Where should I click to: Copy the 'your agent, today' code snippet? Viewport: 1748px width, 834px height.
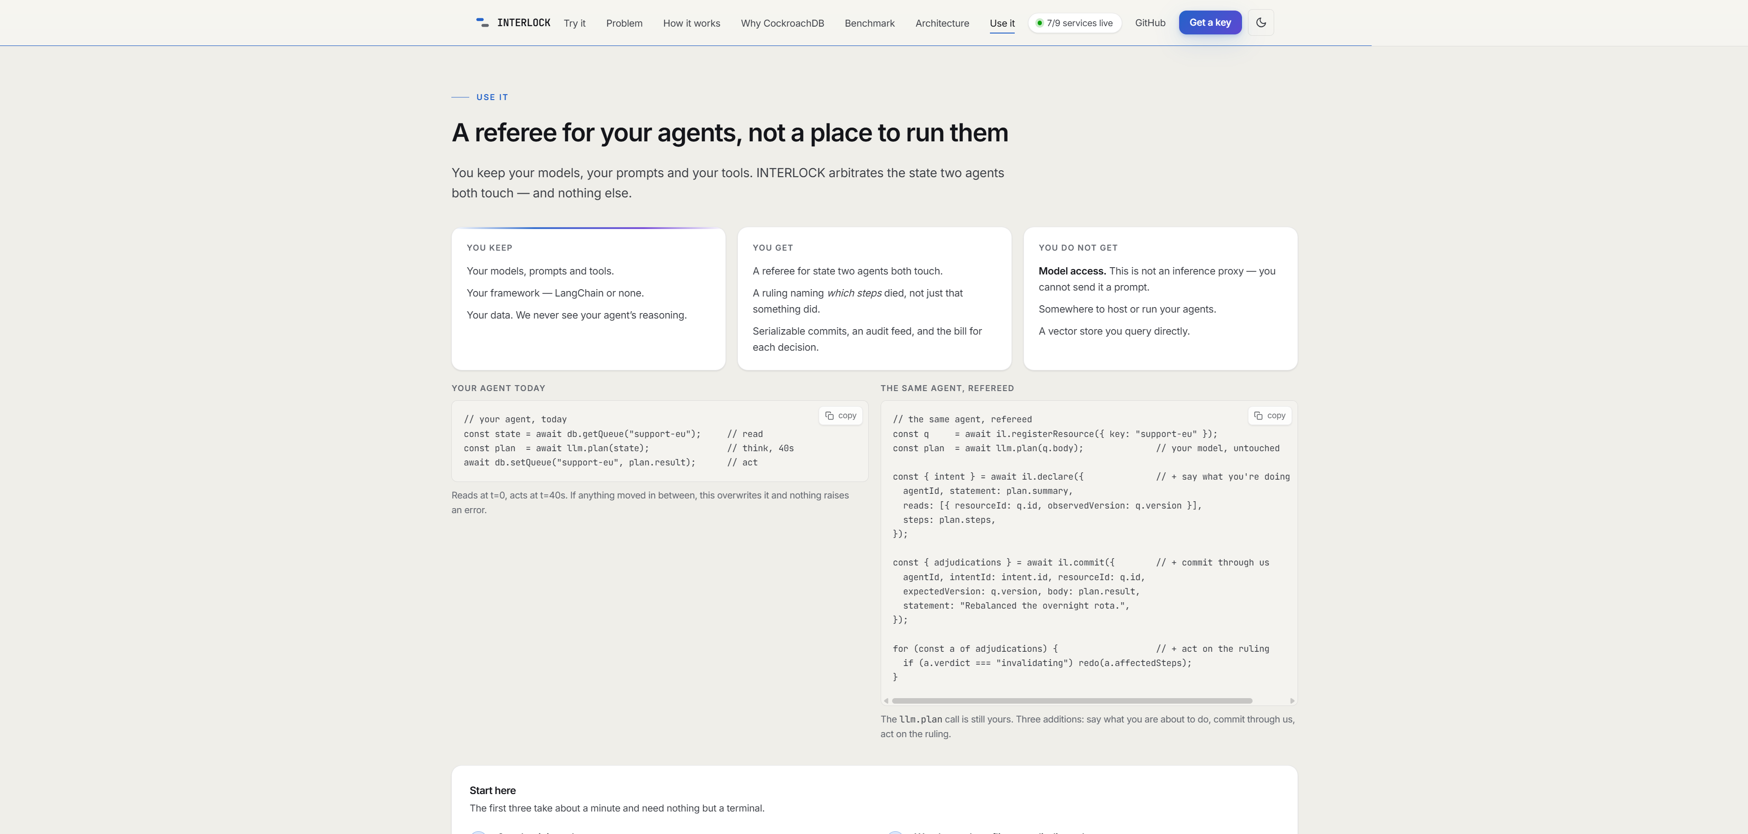(x=841, y=415)
